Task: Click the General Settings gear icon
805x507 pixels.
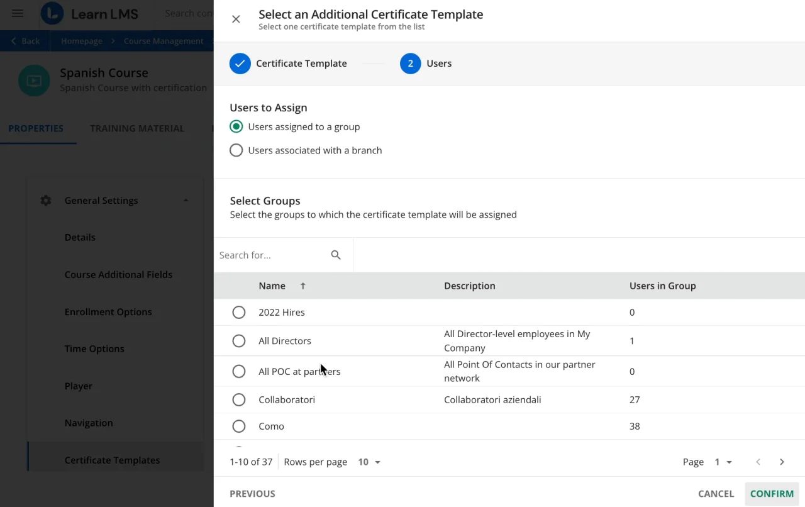Action: click(x=46, y=201)
